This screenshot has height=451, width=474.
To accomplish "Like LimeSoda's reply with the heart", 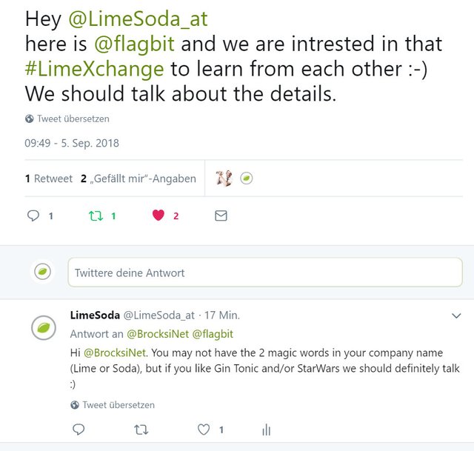I will point(204,430).
